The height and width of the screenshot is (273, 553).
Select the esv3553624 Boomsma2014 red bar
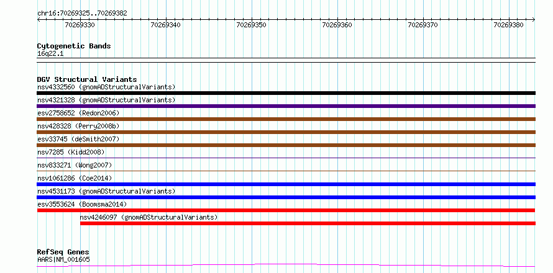click(286, 210)
